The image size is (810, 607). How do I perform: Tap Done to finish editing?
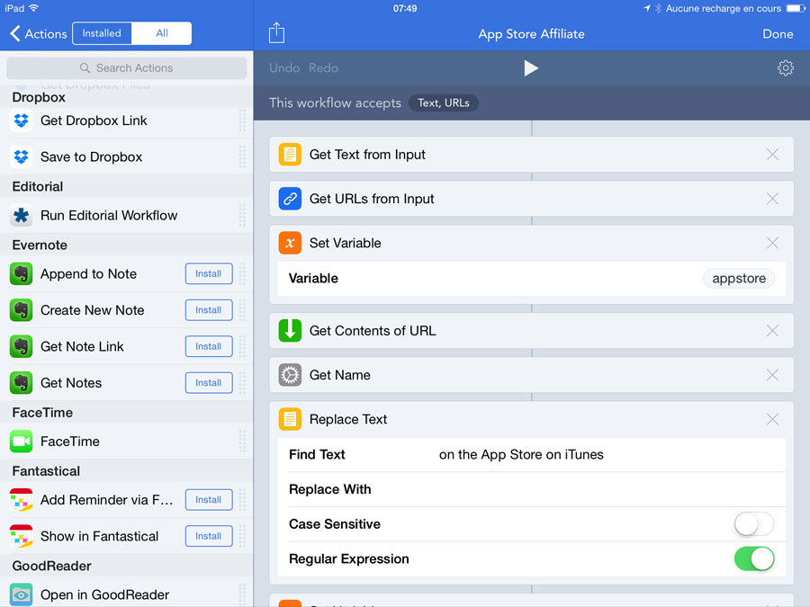click(x=778, y=33)
